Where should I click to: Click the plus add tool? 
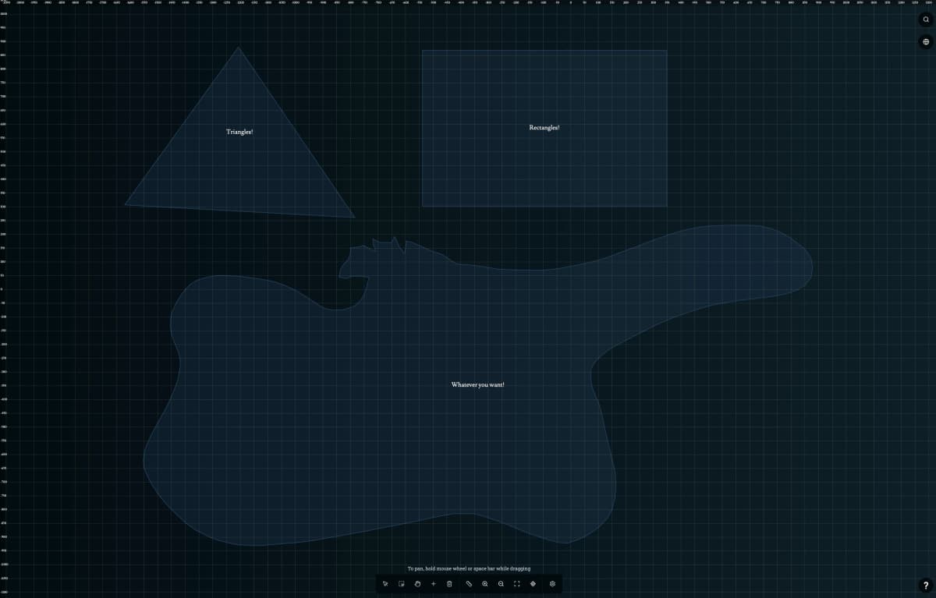point(434,583)
